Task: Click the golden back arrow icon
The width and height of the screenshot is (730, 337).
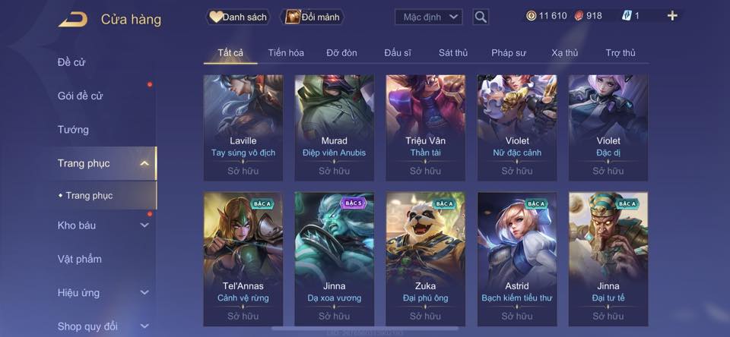Action: 73,20
